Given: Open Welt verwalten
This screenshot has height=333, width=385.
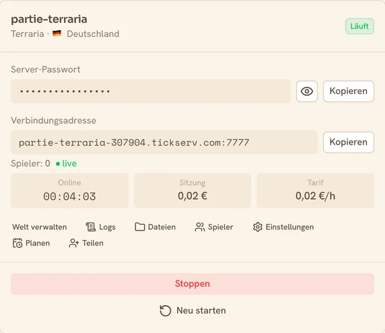Looking at the screenshot, I should 40,227.
